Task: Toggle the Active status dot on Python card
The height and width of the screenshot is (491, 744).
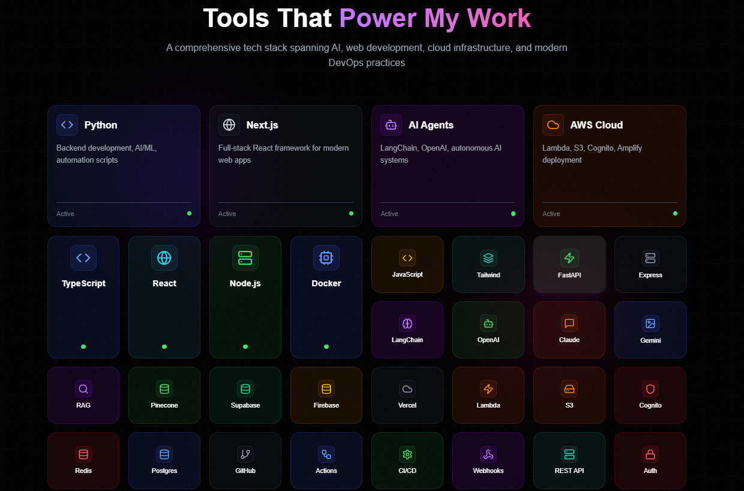Action: pos(189,213)
